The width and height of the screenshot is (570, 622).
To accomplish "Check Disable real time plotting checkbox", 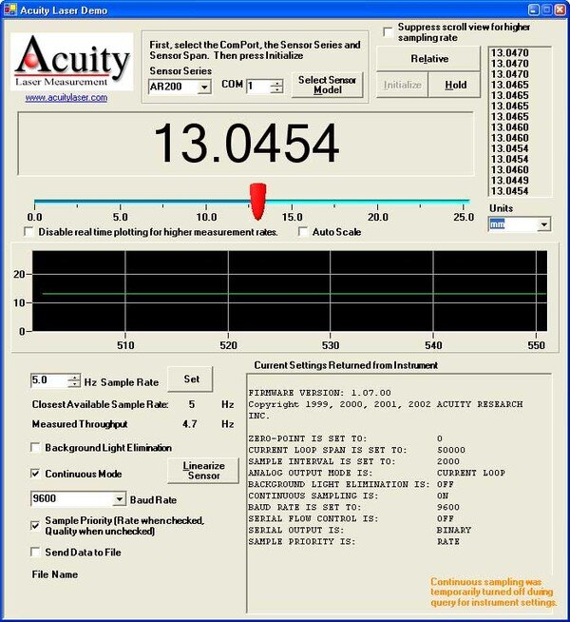I will [x=28, y=232].
